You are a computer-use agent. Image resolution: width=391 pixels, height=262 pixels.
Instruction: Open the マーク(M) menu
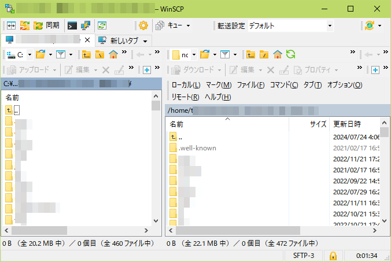point(219,85)
